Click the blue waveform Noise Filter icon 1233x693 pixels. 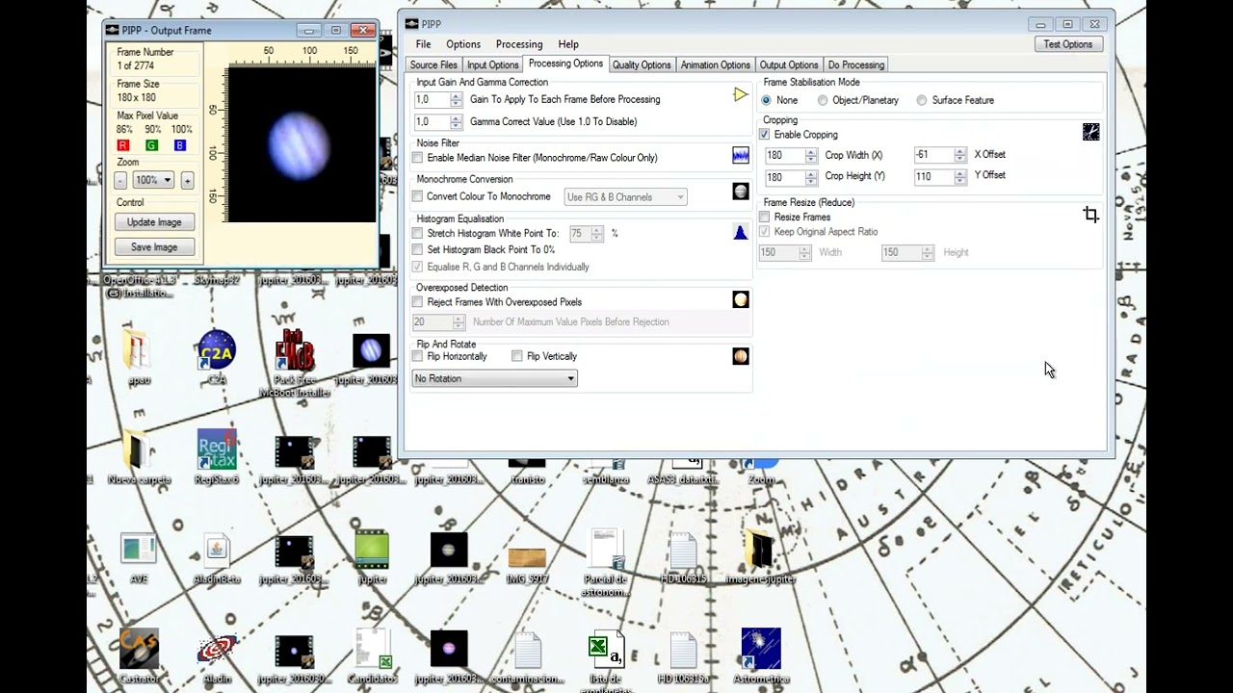pyautogui.click(x=740, y=155)
